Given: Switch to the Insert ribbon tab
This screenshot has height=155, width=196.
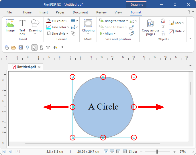Looking at the screenshot, I should tap(44, 12).
